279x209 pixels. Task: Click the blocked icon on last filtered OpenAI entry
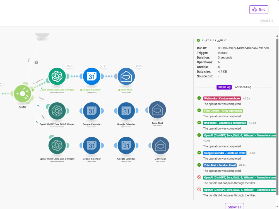pos(199,189)
